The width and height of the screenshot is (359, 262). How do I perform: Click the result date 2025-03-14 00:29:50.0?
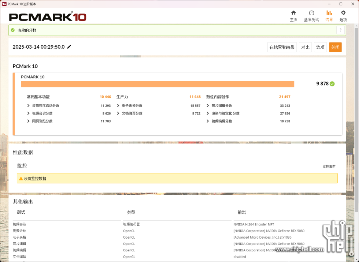click(38, 47)
